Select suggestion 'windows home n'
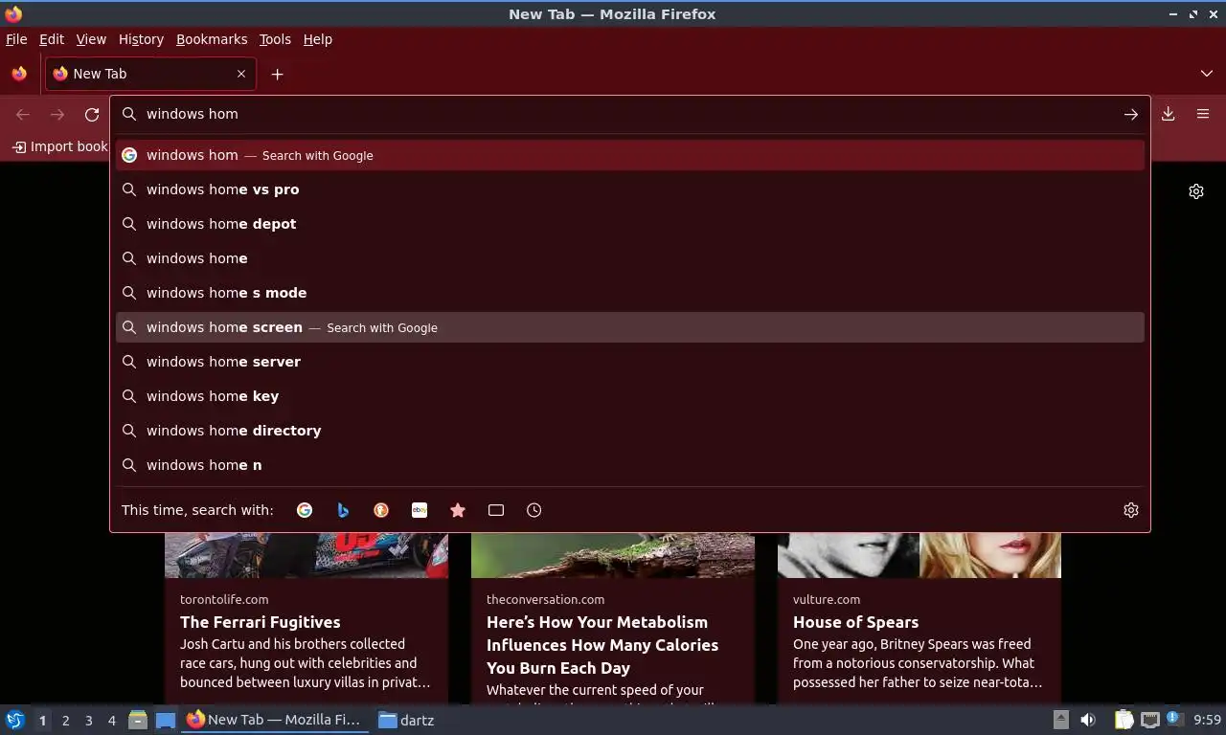This screenshot has width=1226, height=735. click(630, 465)
